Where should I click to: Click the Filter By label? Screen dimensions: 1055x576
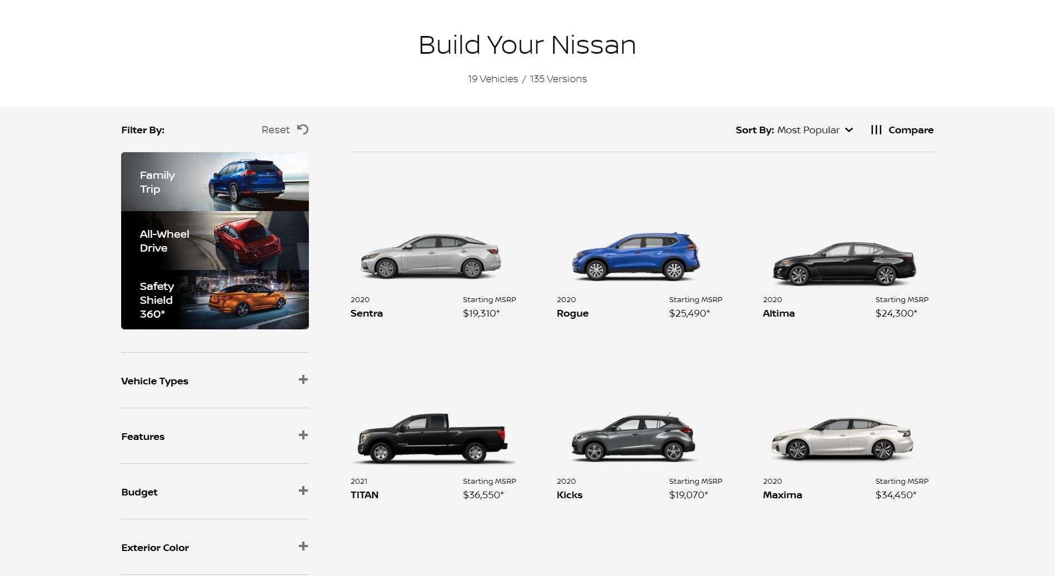click(143, 130)
